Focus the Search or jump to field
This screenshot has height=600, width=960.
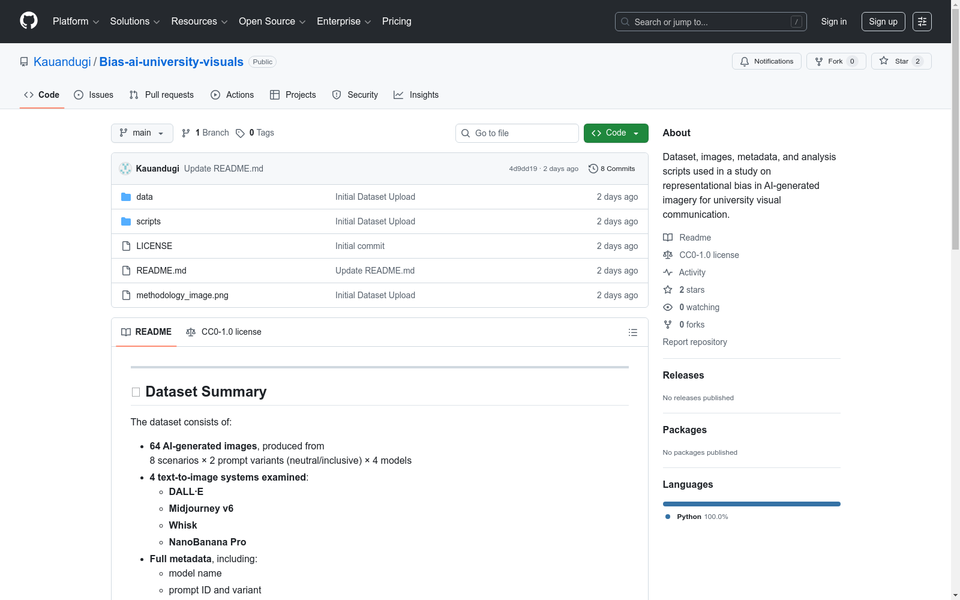tap(711, 22)
